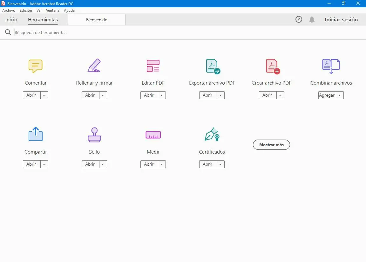Click the Acrobat Reader title bar logo
This screenshot has height=262, width=366.
(x=3, y=3)
